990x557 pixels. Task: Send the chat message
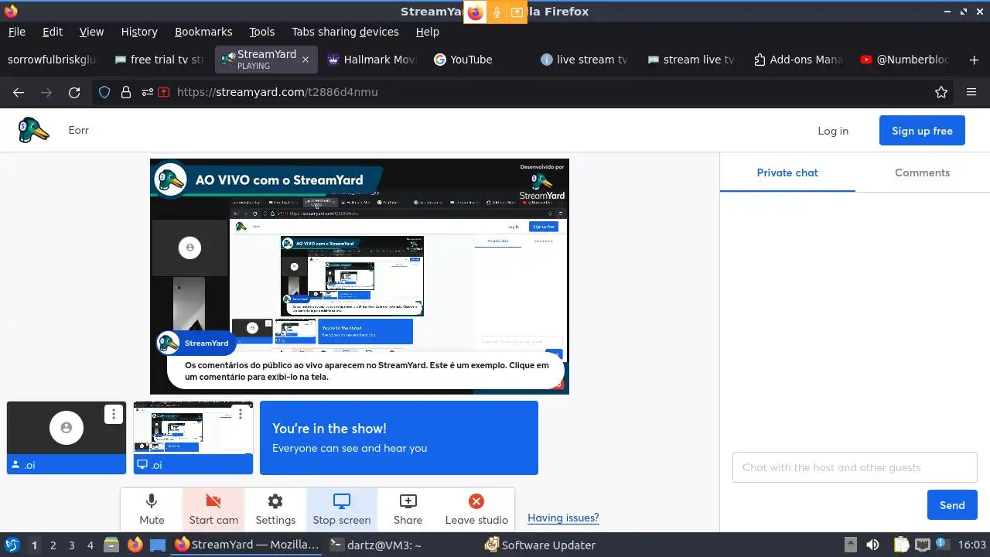click(x=952, y=505)
